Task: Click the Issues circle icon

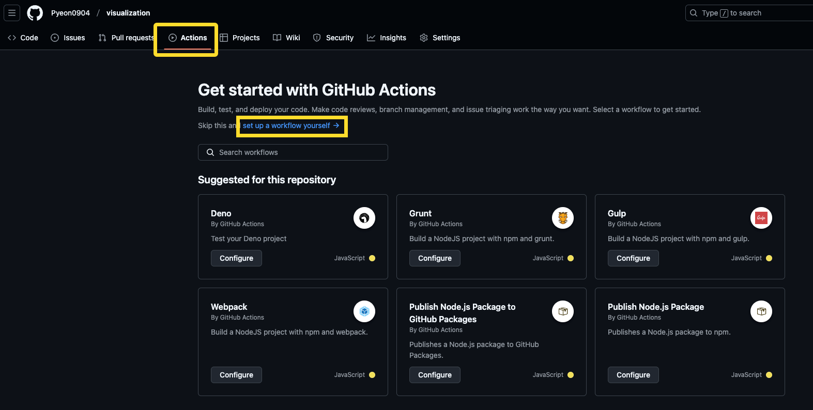Action: [x=55, y=38]
